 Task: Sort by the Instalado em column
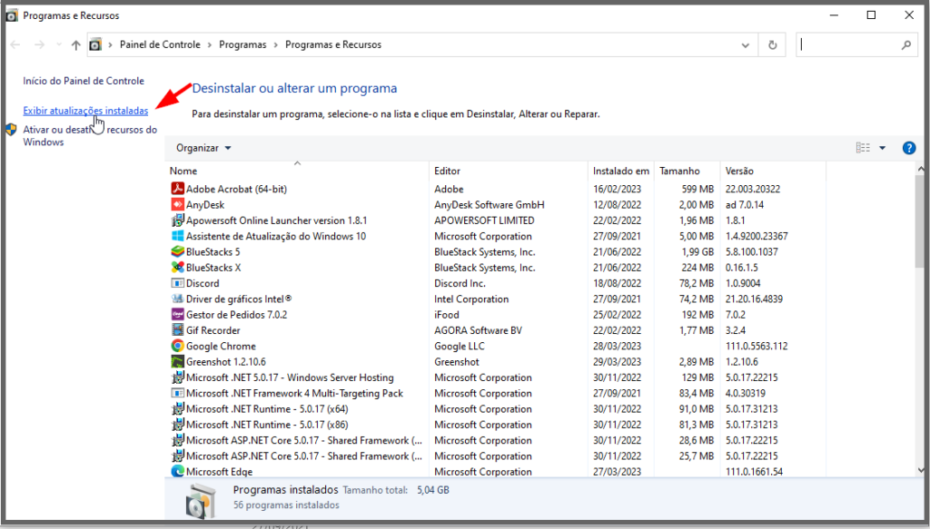coord(621,171)
